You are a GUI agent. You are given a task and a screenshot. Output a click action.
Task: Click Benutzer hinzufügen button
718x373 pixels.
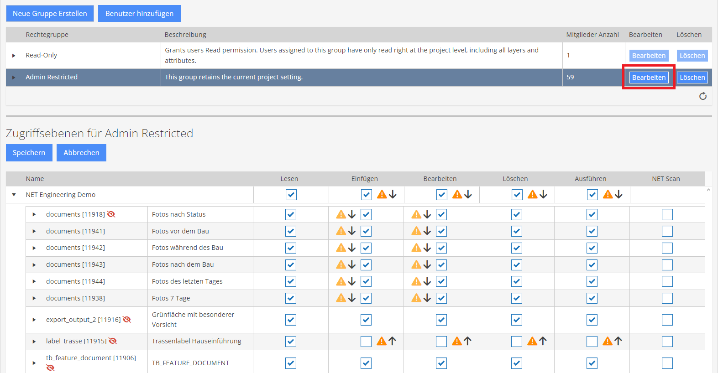140,14
